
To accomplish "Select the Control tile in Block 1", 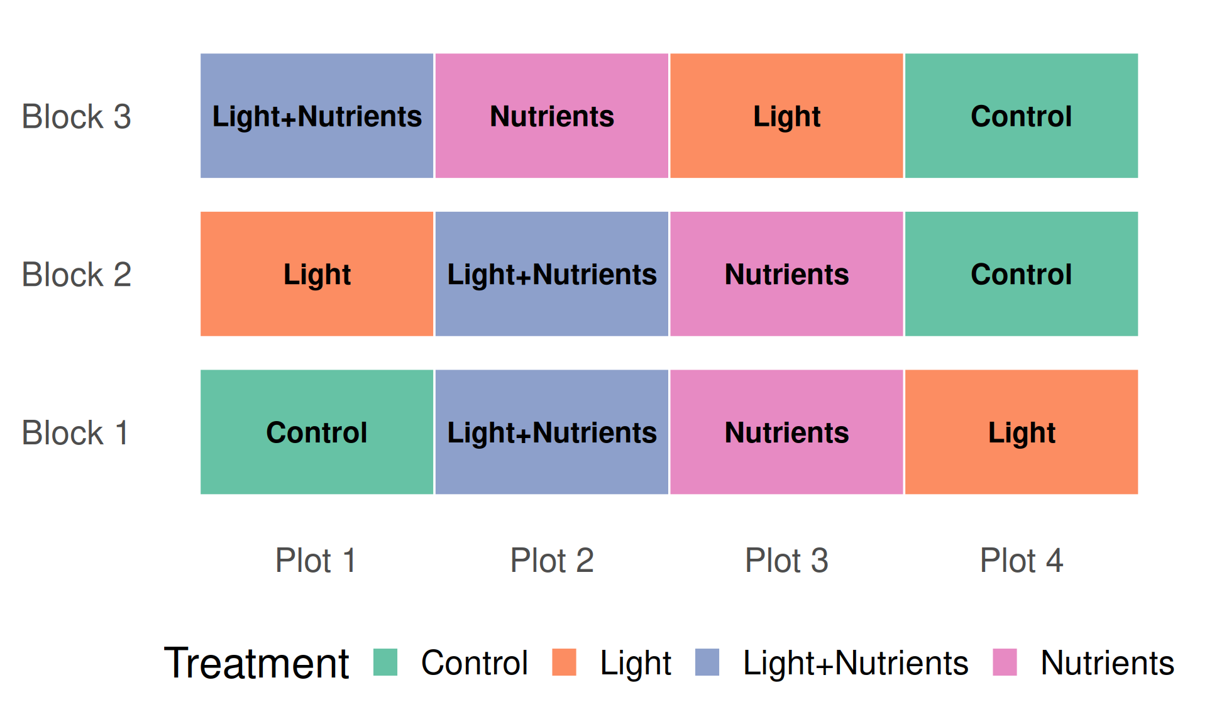I will (317, 432).
